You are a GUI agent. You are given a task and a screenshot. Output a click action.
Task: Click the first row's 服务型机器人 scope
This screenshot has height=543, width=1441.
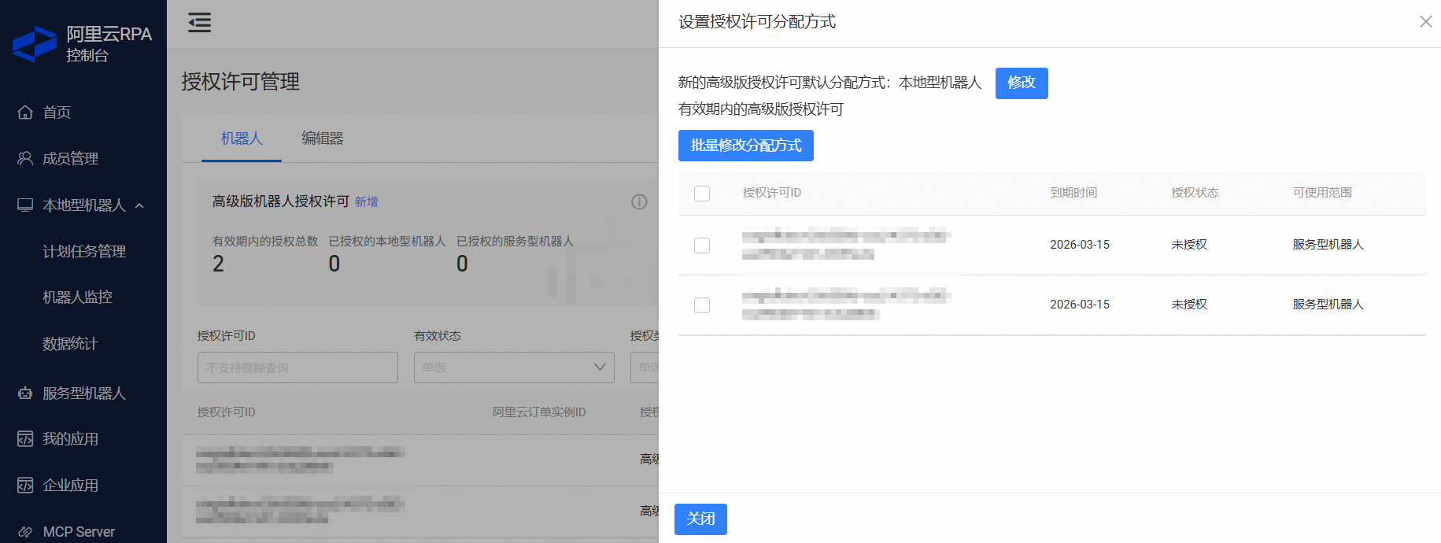1328,245
